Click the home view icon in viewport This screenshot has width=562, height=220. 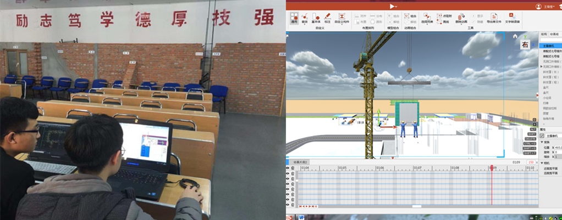(x=515, y=36)
